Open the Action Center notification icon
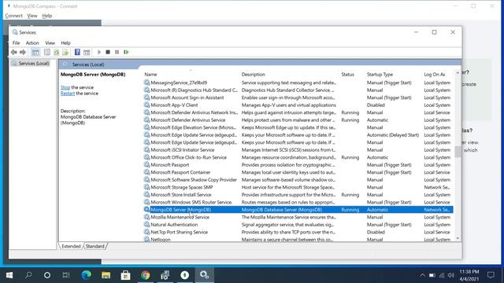The height and width of the screenshot is (283, 504). 491,275
